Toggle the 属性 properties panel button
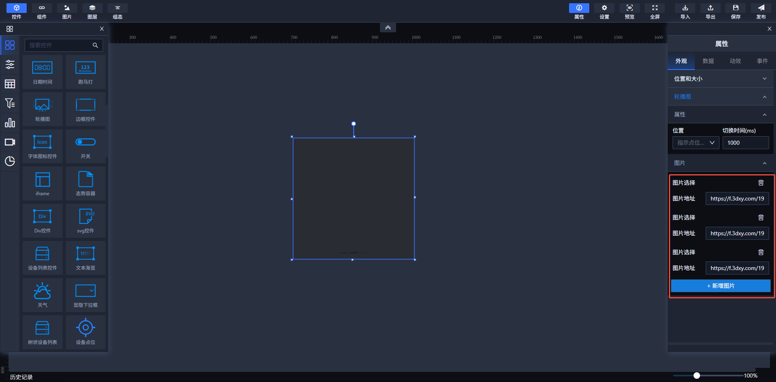The image size is (776, 382). coord(579,11)
